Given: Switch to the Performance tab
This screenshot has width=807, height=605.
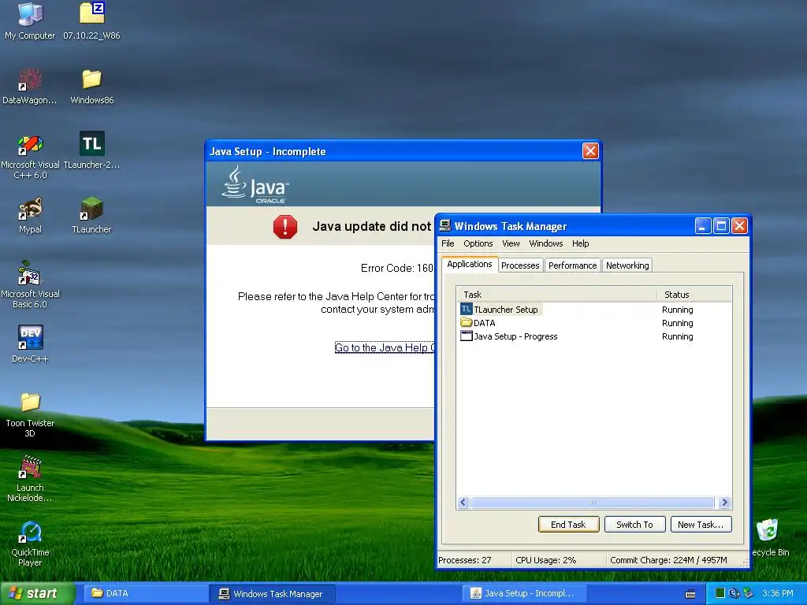Looking at the screenshot, I should pyautogui.click(x=572, y=265).
